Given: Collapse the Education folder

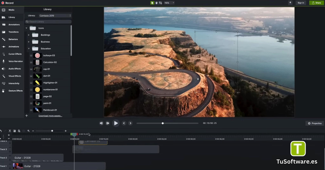Looking at the screenshot, I should pyautogui.click(x=29, y=49).
